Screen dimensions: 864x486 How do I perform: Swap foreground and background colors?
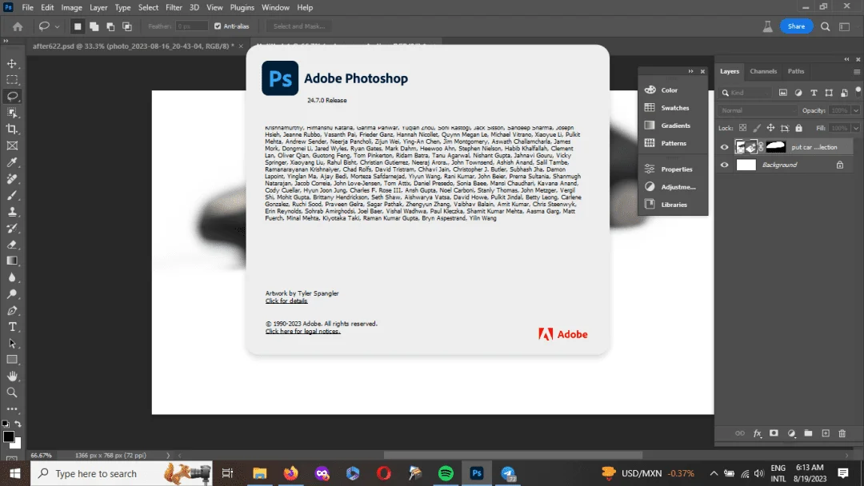18,424
